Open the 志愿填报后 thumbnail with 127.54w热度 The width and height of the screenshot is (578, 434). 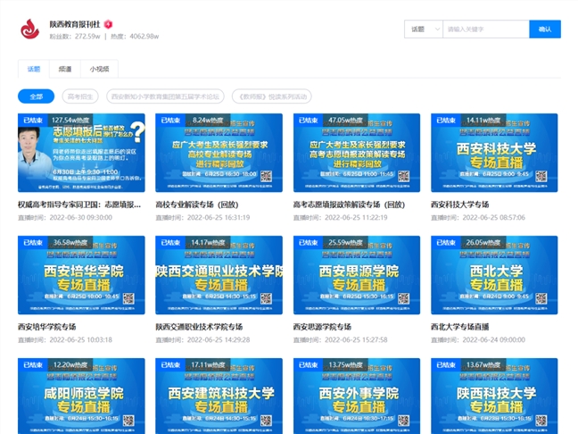[x=81, y=153]
